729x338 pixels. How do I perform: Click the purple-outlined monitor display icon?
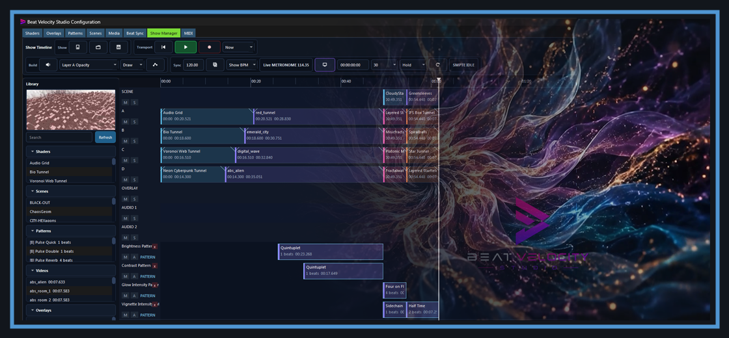[x=325, y=65]
